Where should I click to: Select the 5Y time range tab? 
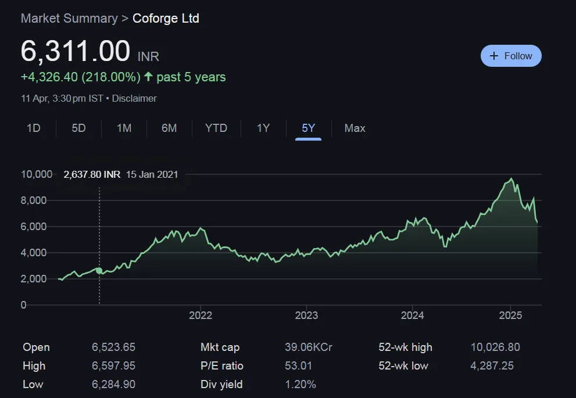tap(308, 128)
